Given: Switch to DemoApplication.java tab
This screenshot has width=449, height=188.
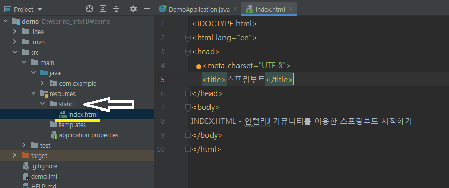Looking at the screenshot, I should (199, 9).
